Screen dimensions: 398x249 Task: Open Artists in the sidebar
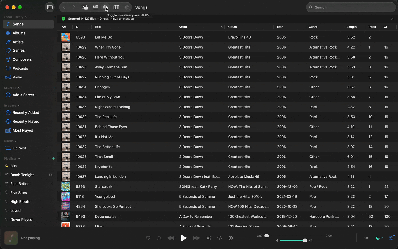(x=29, y=42)
